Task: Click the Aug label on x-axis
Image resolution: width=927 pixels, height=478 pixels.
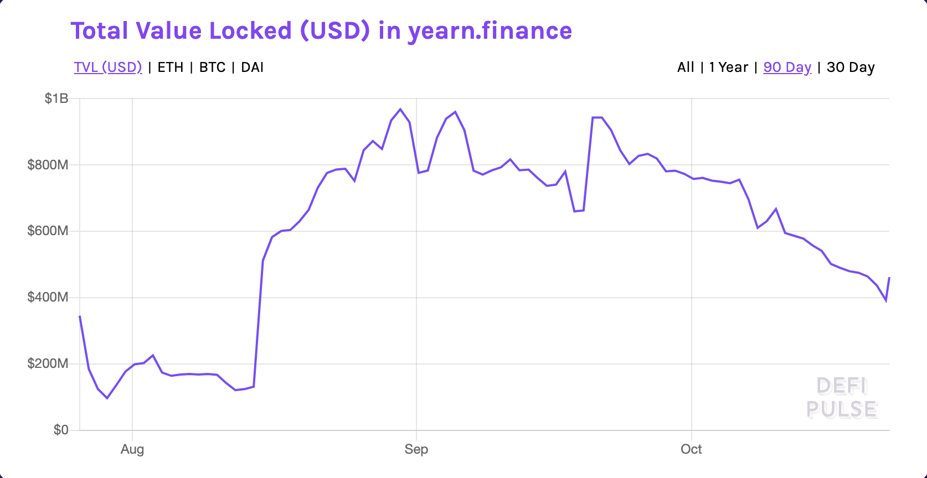Action: click(x=132, y=449)
